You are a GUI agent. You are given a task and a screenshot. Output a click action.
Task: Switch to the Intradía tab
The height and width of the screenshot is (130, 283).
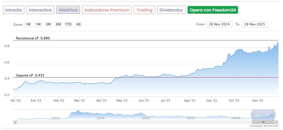pyautogui.click(x=14, y=10)
